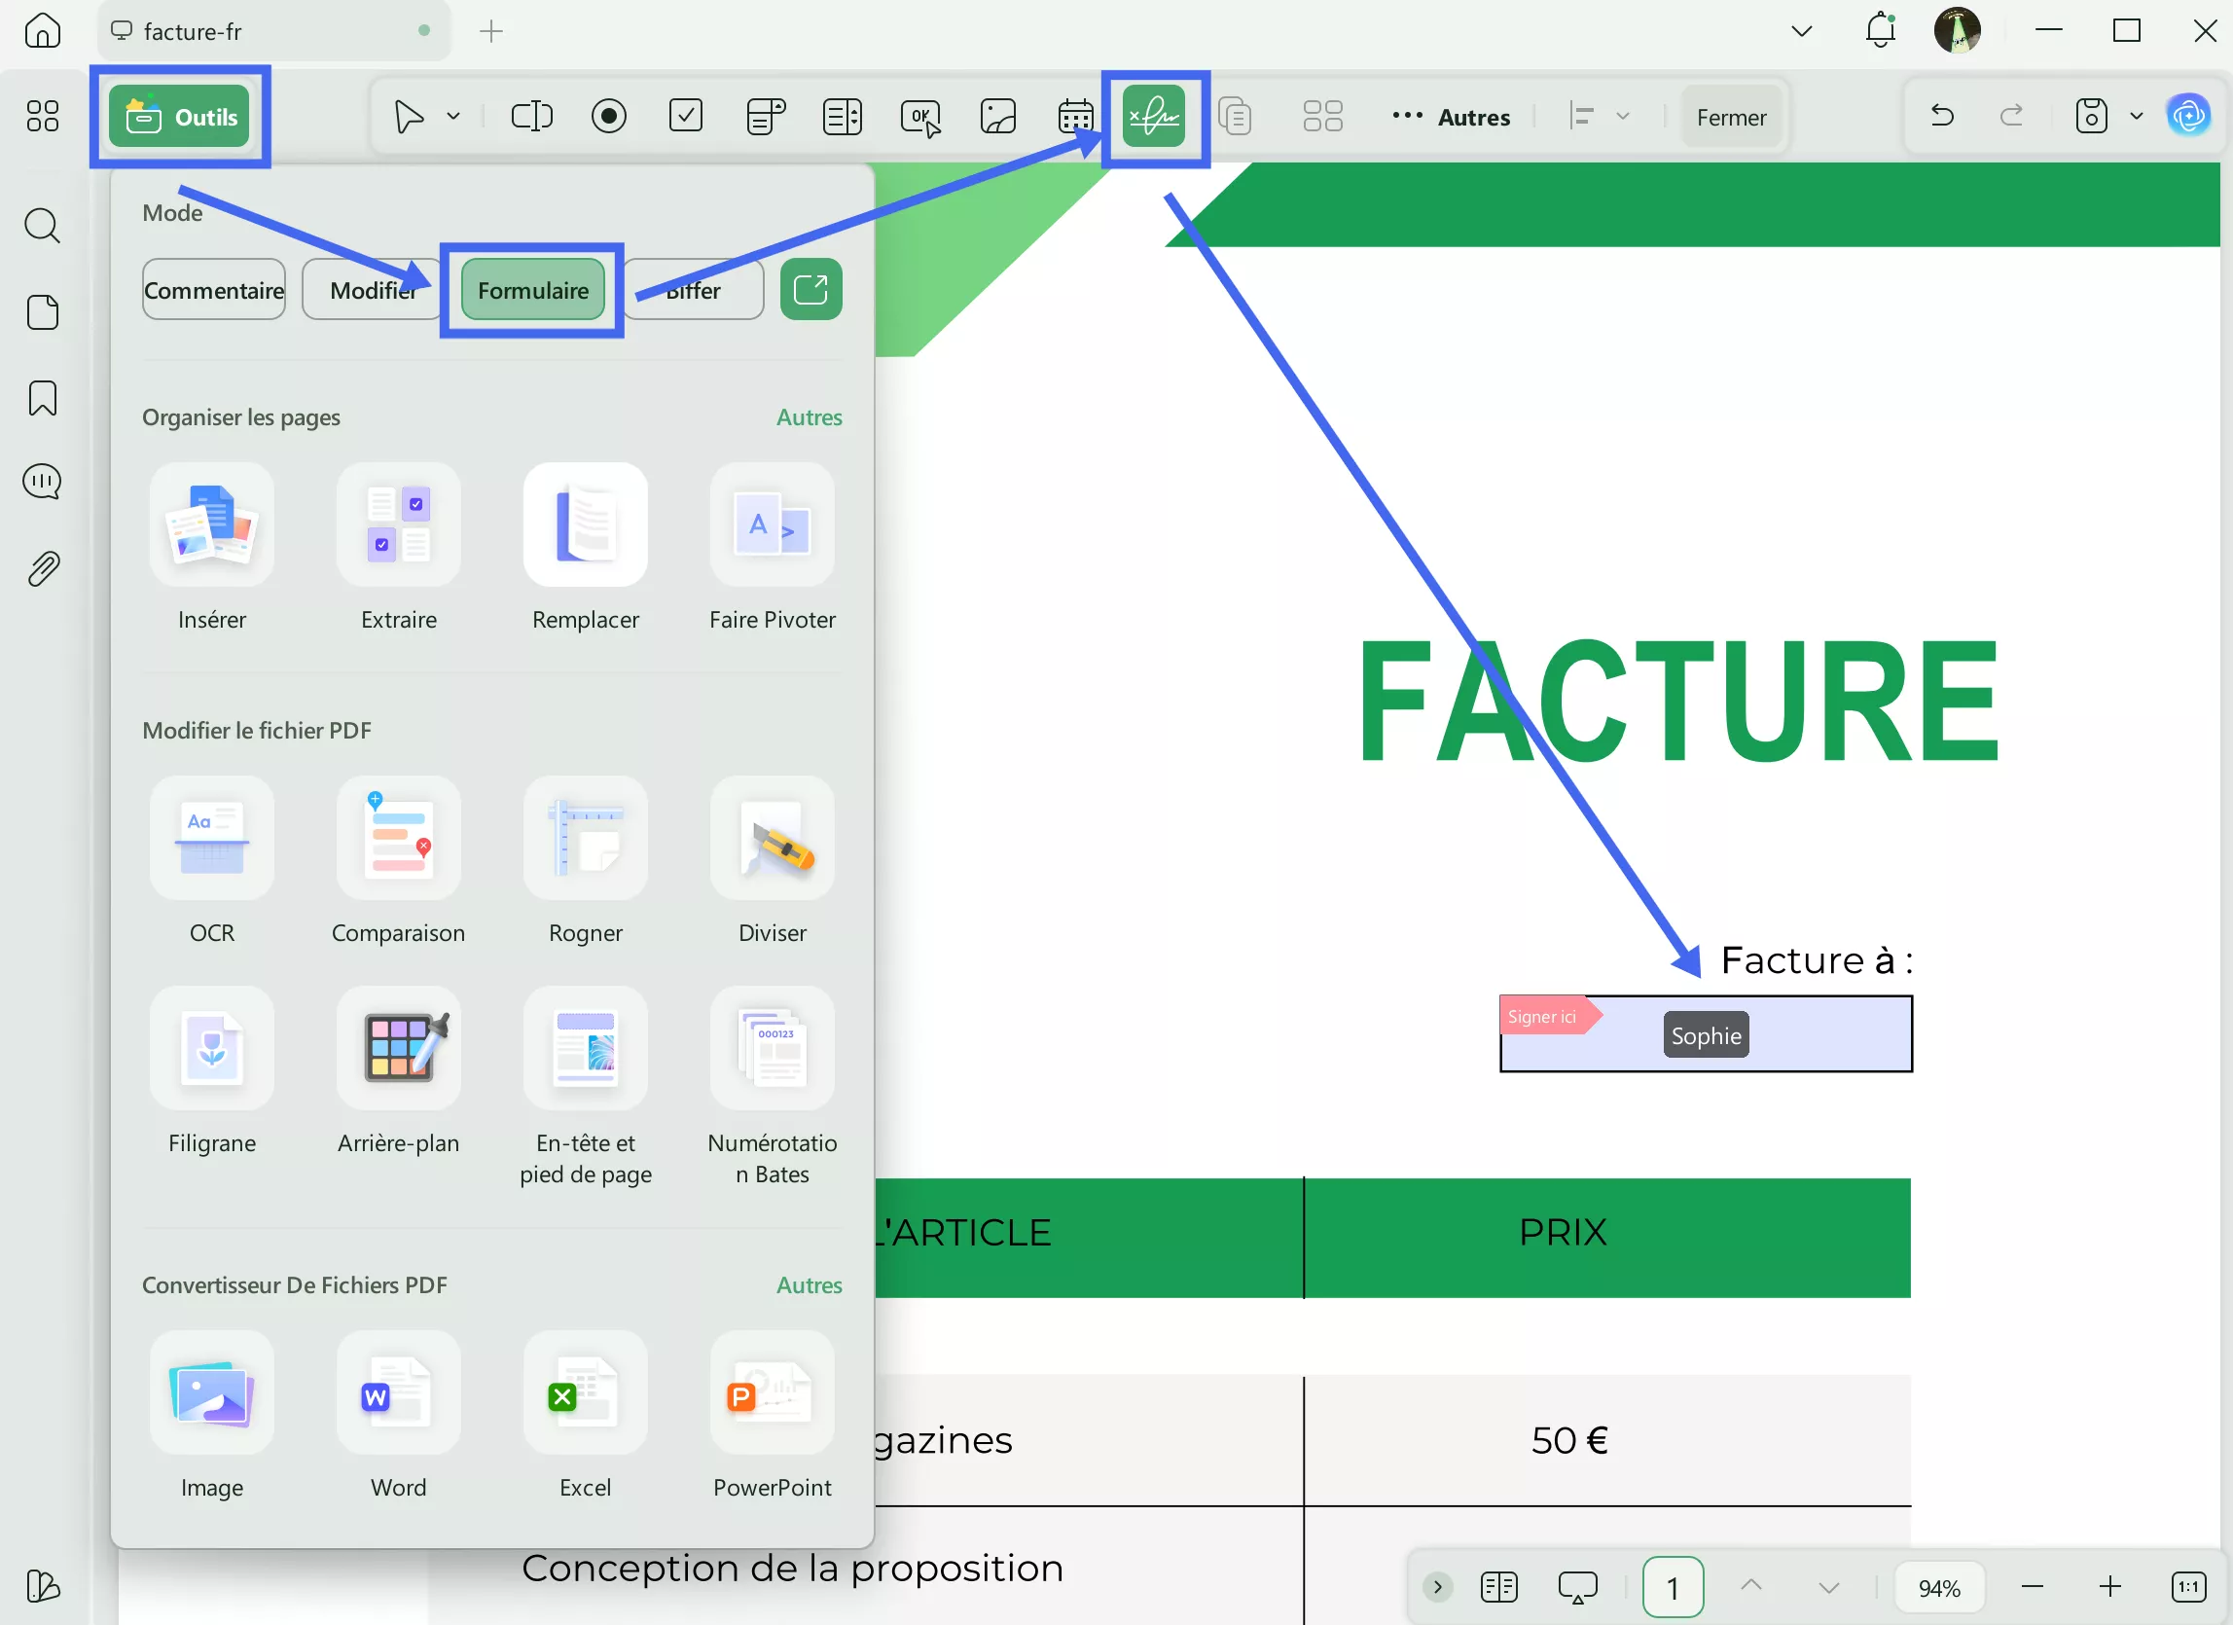Select the checkbox form field tool

pos(685,116)
